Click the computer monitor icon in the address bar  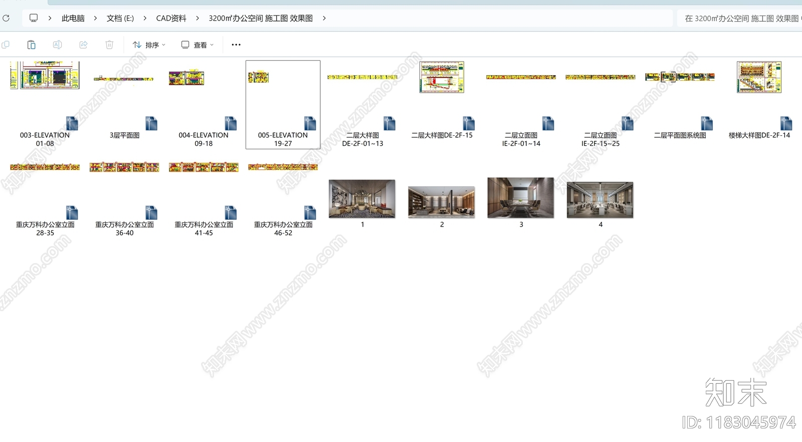(34, 18)
